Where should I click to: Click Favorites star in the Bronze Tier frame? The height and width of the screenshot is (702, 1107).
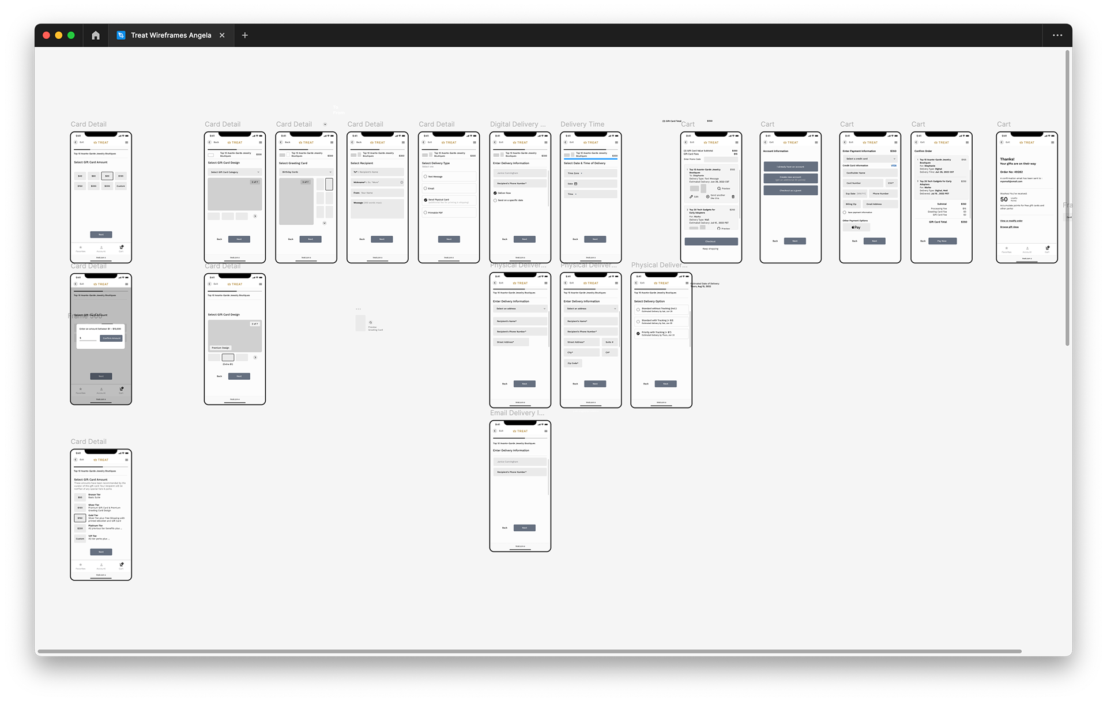coord(81,564)
